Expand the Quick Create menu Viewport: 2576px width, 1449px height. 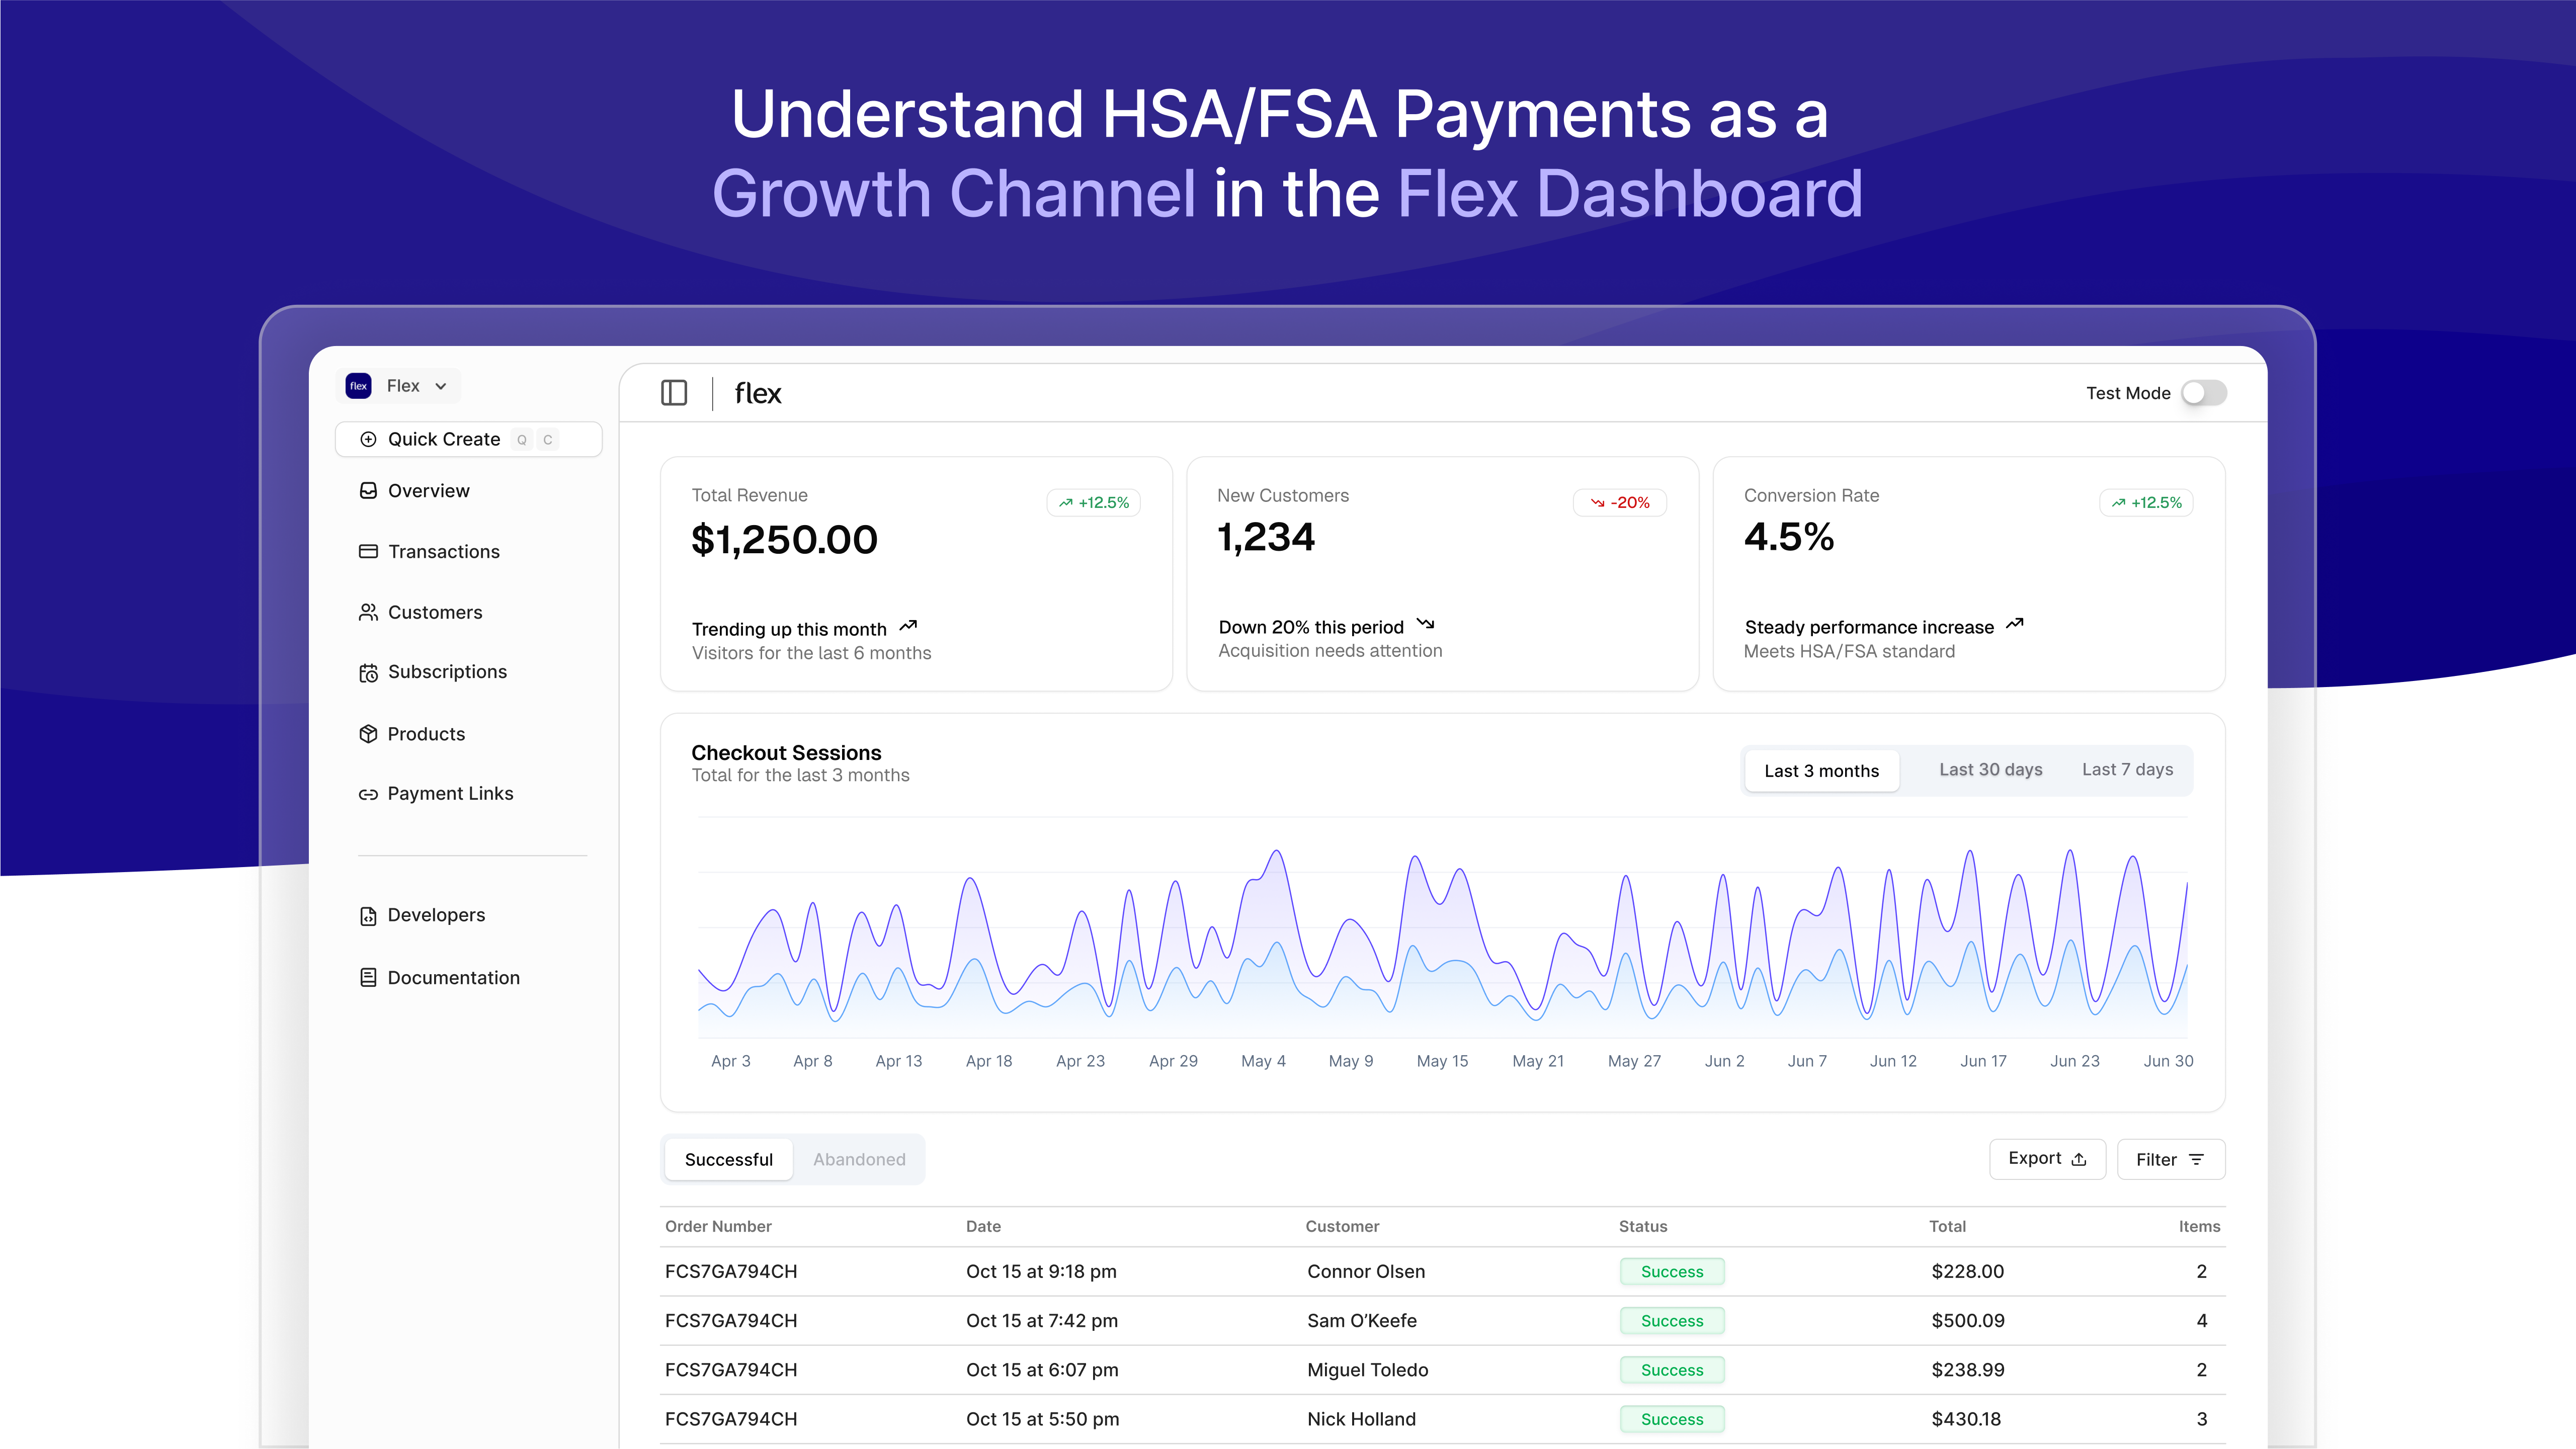pos(444,439)
